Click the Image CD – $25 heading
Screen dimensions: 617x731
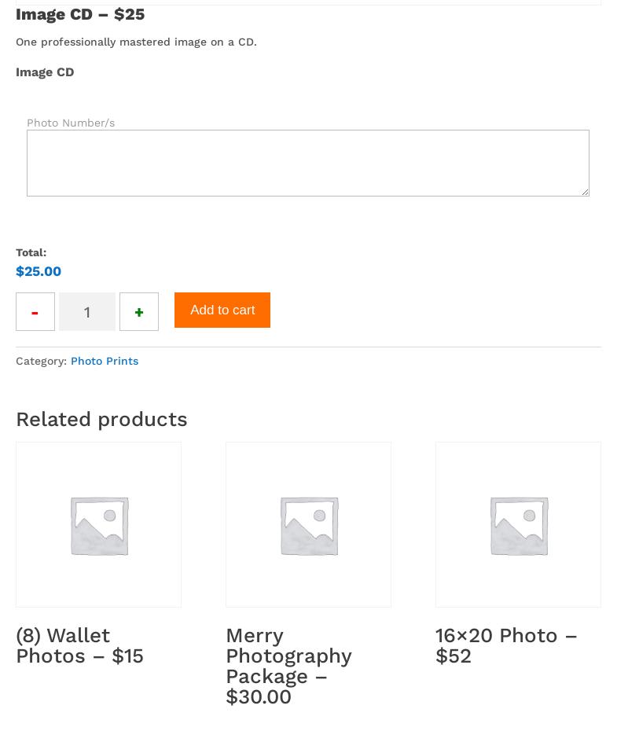80,14
